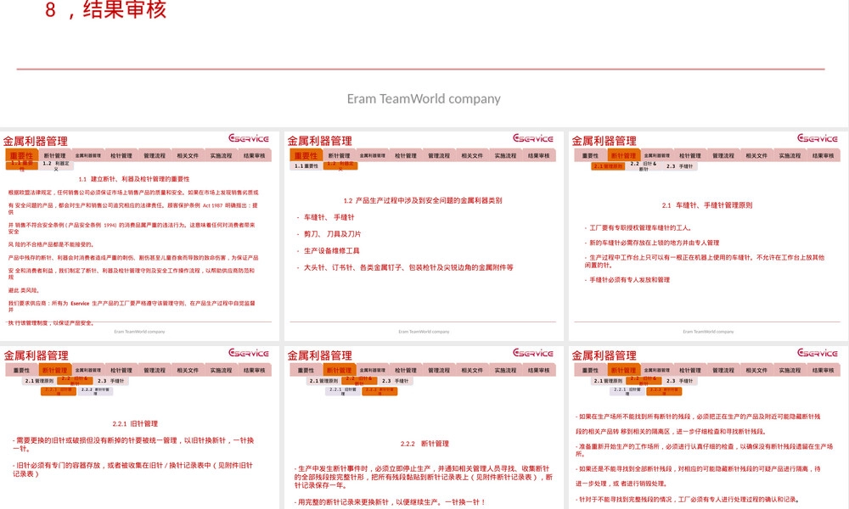Click the bullet 手缝针必须有专人发放和管理 in slide 2.1

(629, 280)
